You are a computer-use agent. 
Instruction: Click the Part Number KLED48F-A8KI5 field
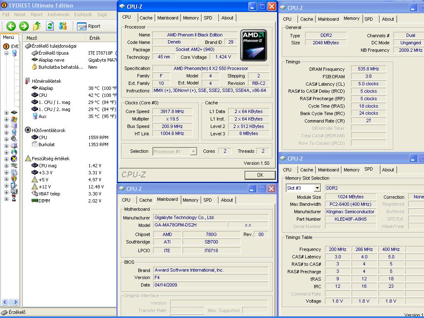click(351, 219)
